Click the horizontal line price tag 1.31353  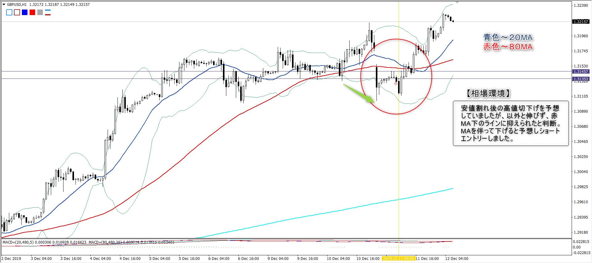[581, 79]
